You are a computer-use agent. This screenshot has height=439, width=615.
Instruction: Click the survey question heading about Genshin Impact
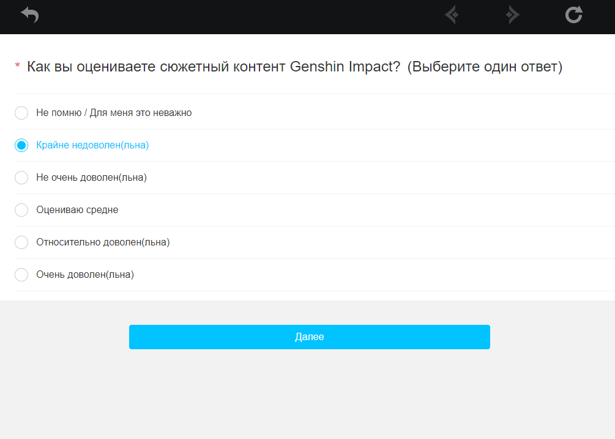pyautogui.click(x=294, y=67)
